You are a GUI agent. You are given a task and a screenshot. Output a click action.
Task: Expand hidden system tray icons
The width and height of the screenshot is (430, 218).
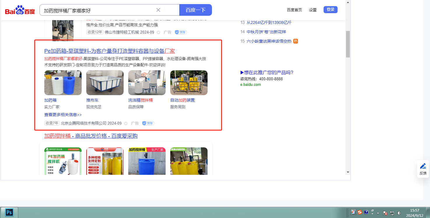click(x=378, y=213)
